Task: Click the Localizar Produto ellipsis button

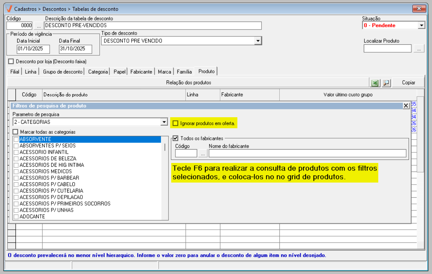Action: click(x=419, y=49)
